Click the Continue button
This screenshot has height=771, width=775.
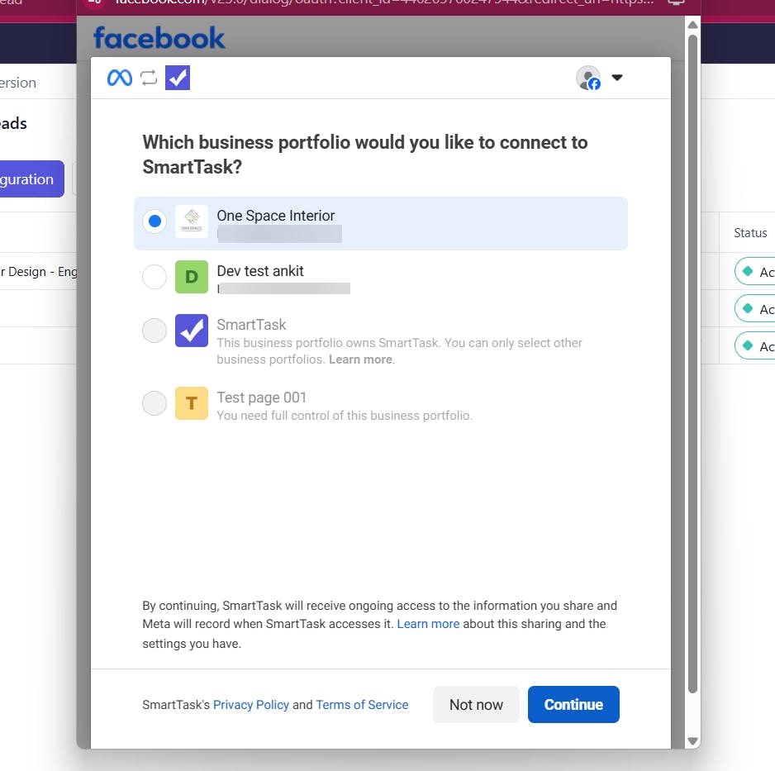pyautogui.click(x=573, y=704)
